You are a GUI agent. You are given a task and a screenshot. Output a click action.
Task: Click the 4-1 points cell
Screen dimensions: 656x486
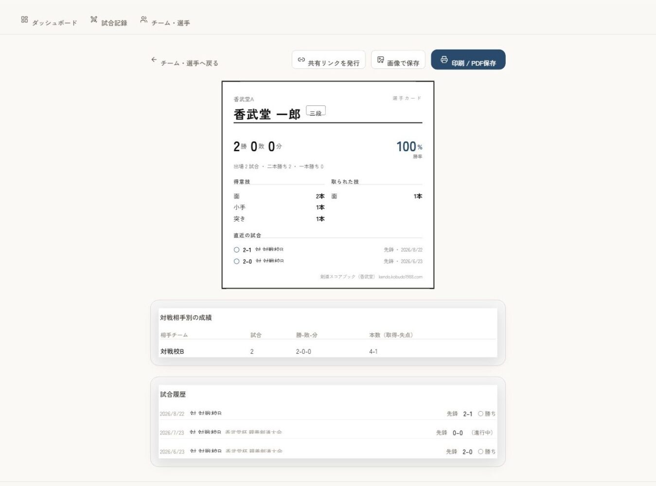click(373, 351)
